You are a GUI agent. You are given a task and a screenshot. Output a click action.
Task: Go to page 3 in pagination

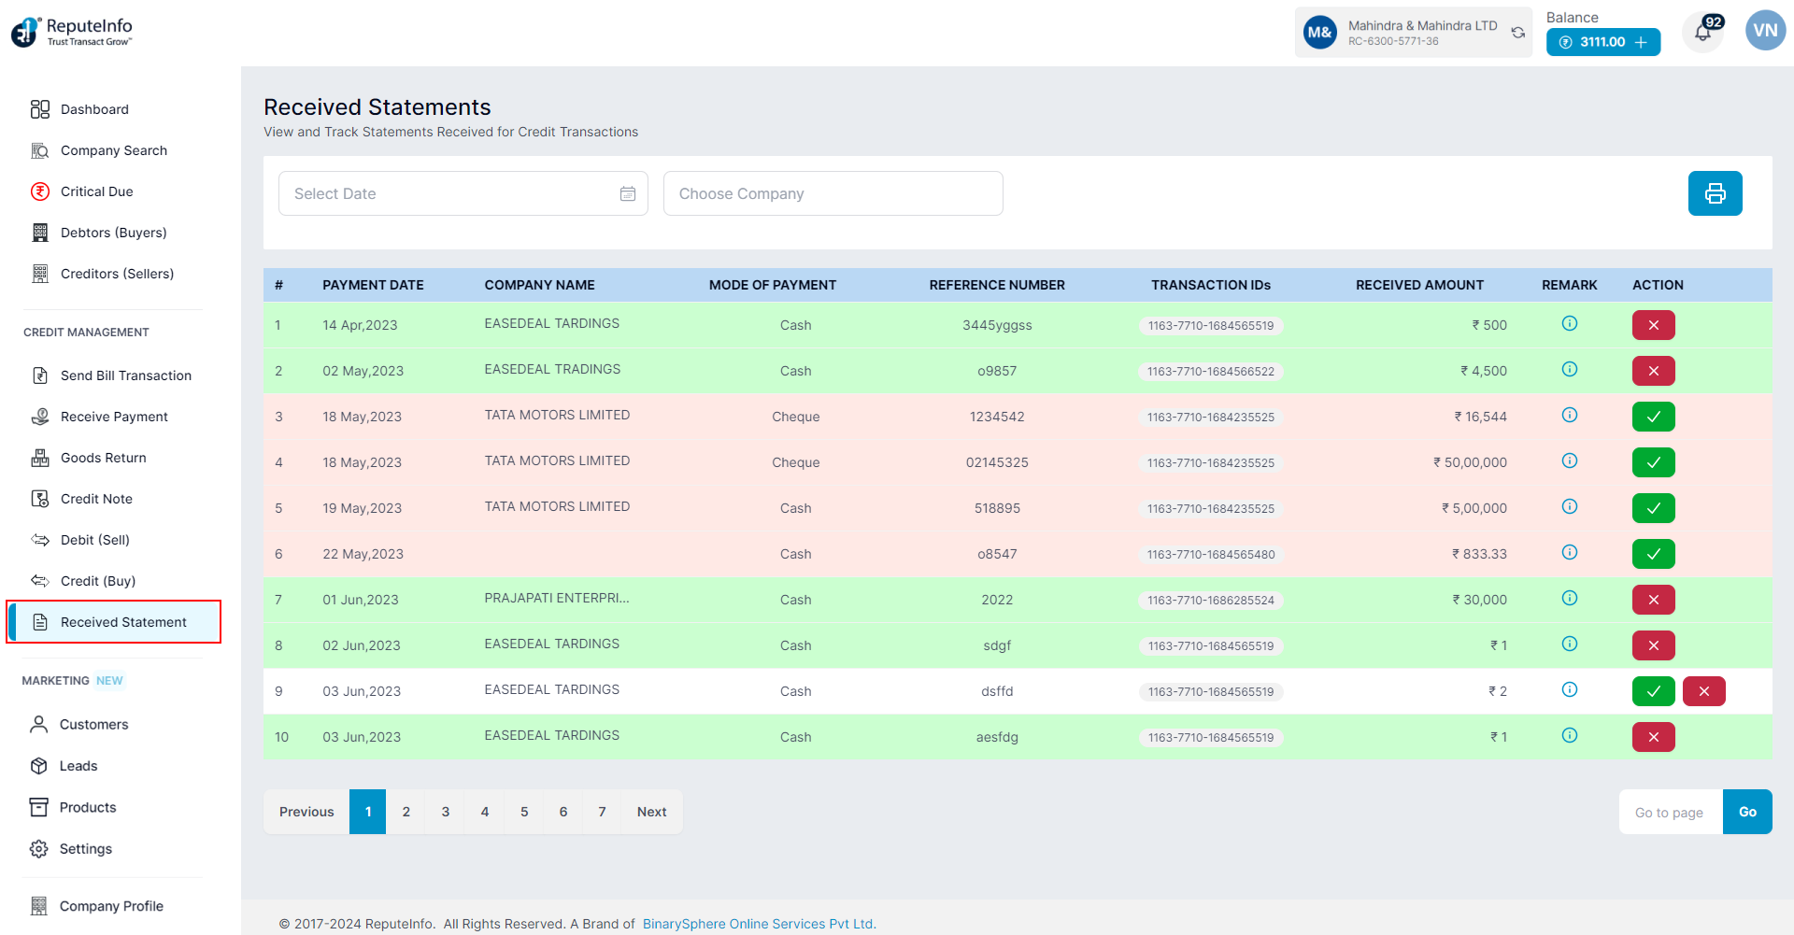[446, 812]
